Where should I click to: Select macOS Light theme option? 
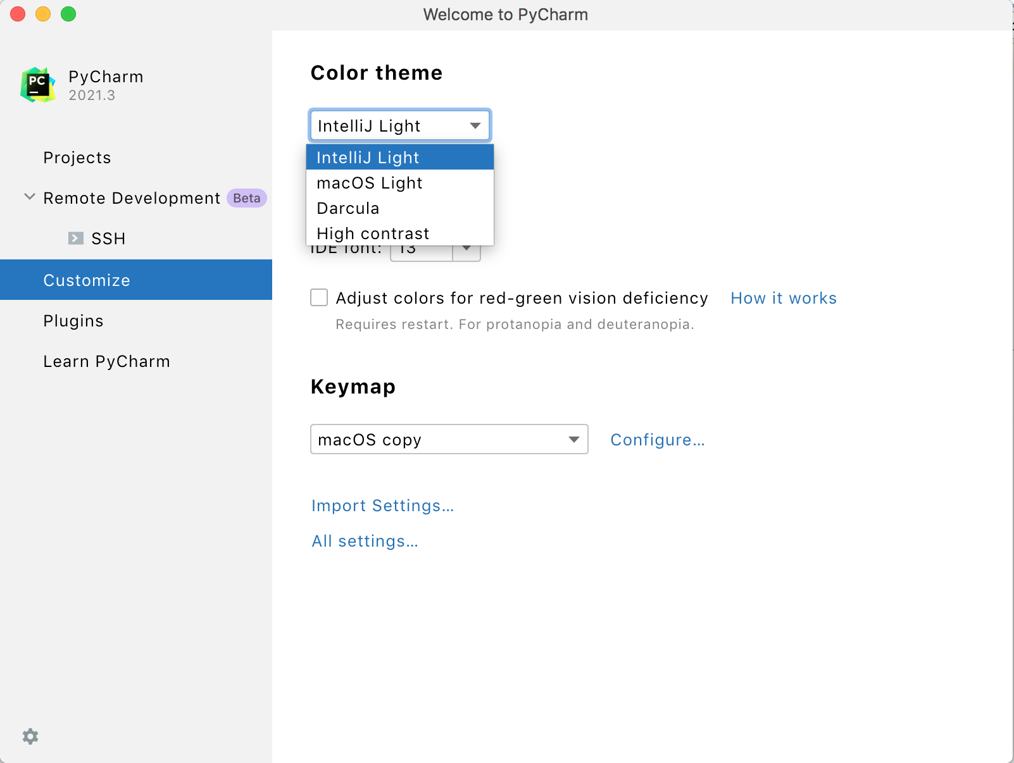click(370, 183)
